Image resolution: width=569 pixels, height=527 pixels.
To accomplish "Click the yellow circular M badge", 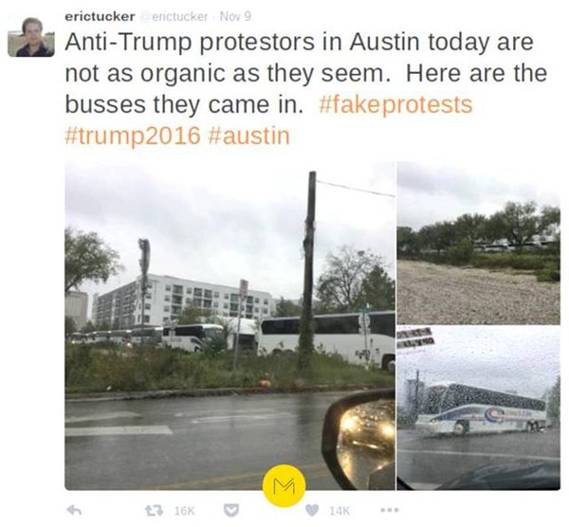I will coord(284,486).
